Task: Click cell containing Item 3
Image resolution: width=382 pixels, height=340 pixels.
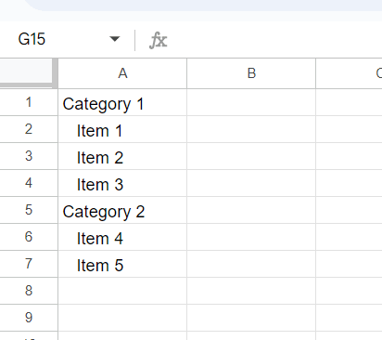Action: 122,183
